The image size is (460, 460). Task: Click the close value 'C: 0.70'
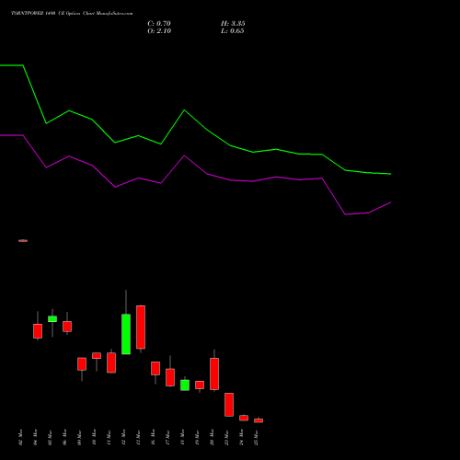coord(159,24)
